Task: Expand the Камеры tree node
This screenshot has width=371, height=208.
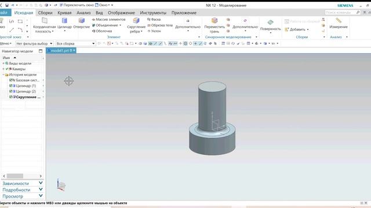Action: (3, 69)
